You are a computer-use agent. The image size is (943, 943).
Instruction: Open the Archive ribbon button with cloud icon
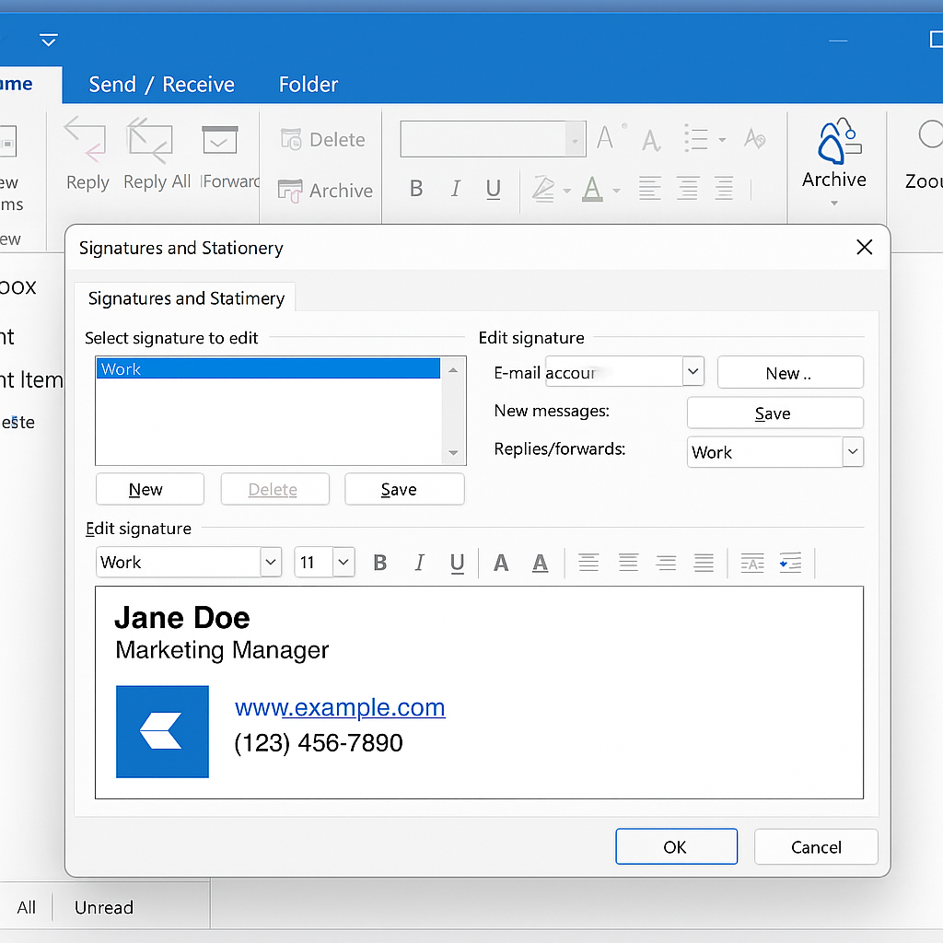pyautogui.click(x=833, y=155)
